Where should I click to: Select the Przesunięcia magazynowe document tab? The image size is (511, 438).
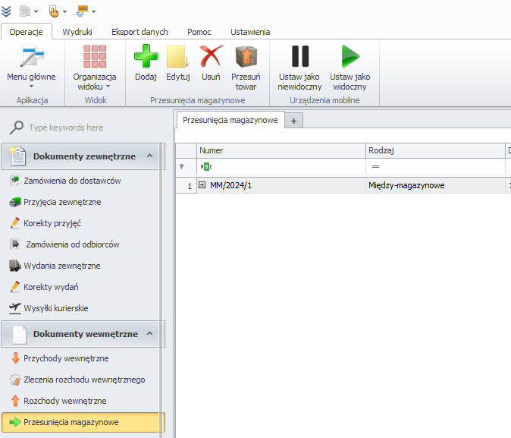230,120
